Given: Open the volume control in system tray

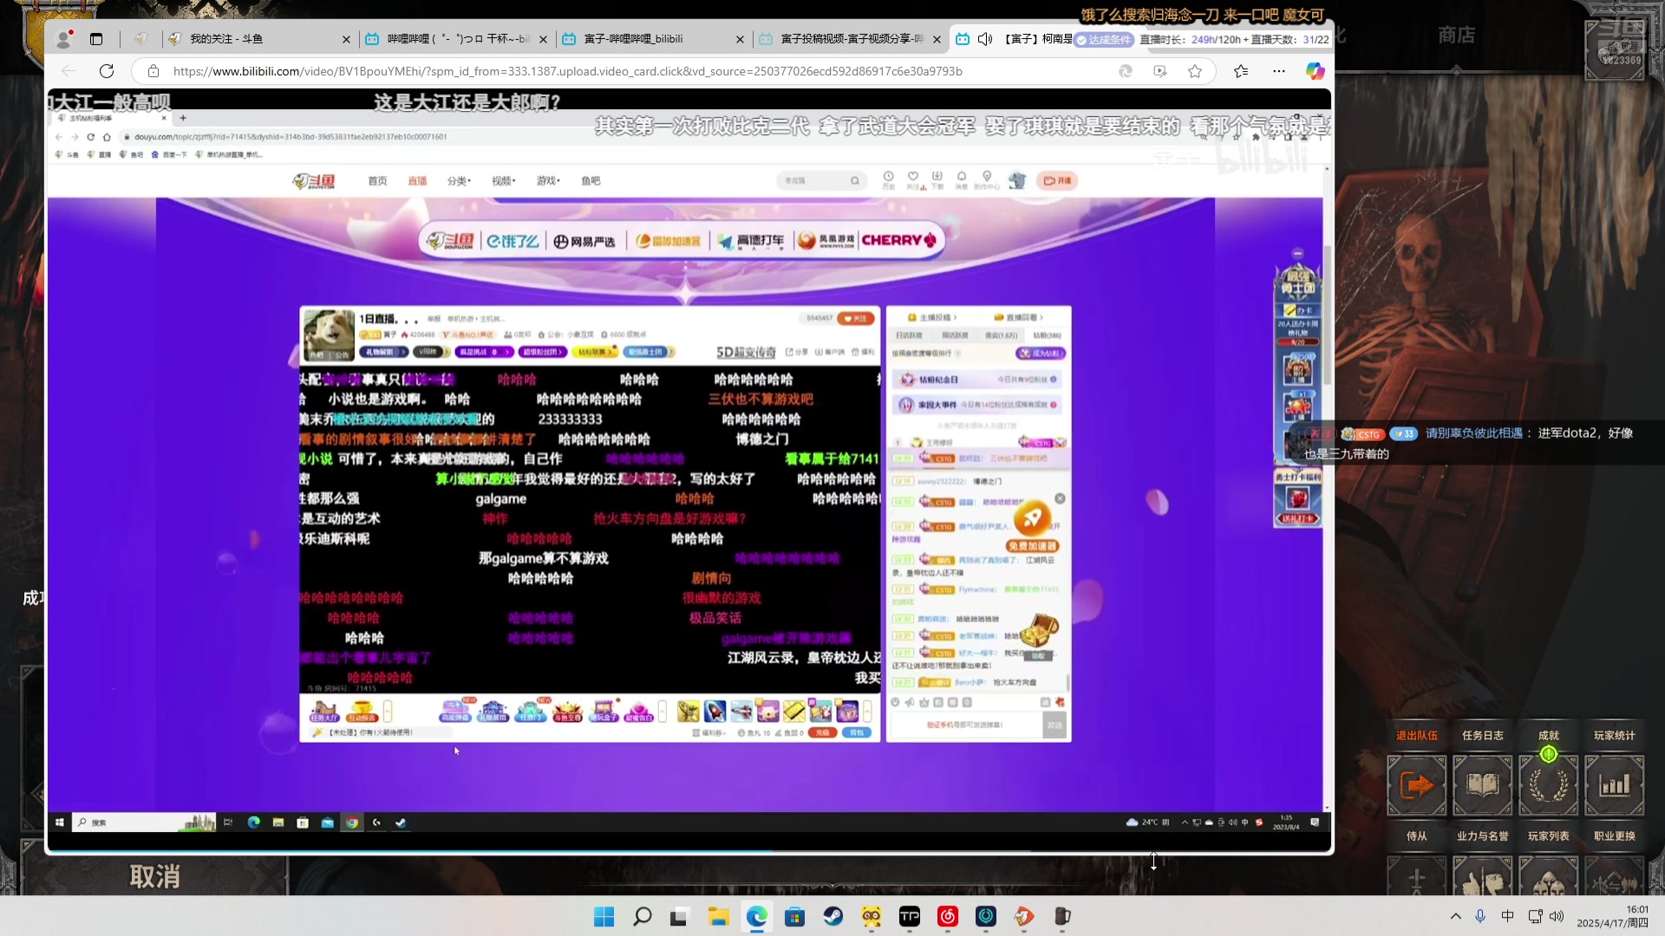Looking at the screenshot, I should pyautogui.click(x=1557, y=916).
